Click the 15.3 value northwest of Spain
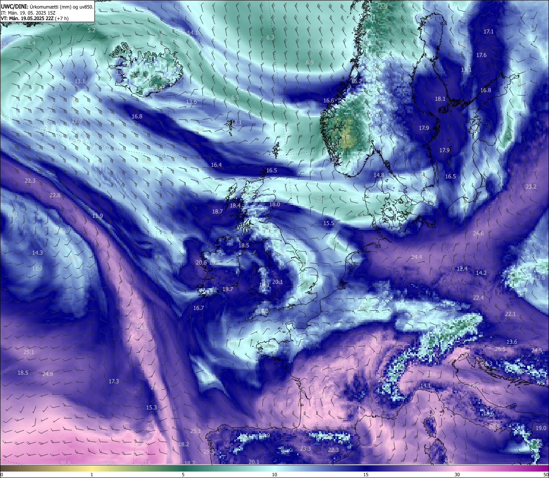 (x=151, y=407)
